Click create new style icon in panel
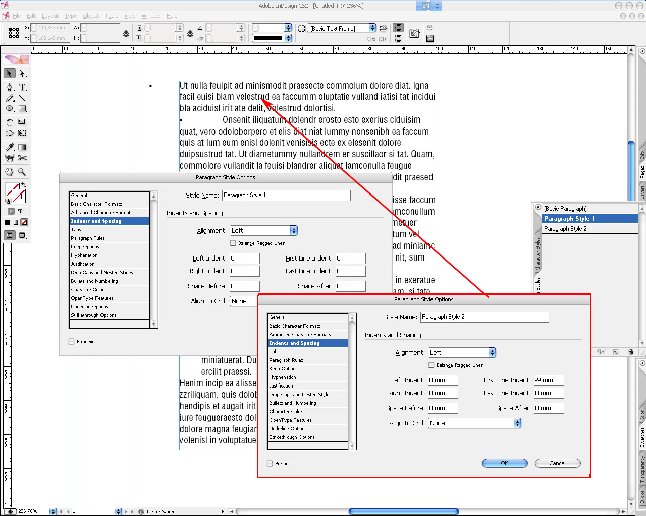The image size is (646, 516). tap(616, 352)
